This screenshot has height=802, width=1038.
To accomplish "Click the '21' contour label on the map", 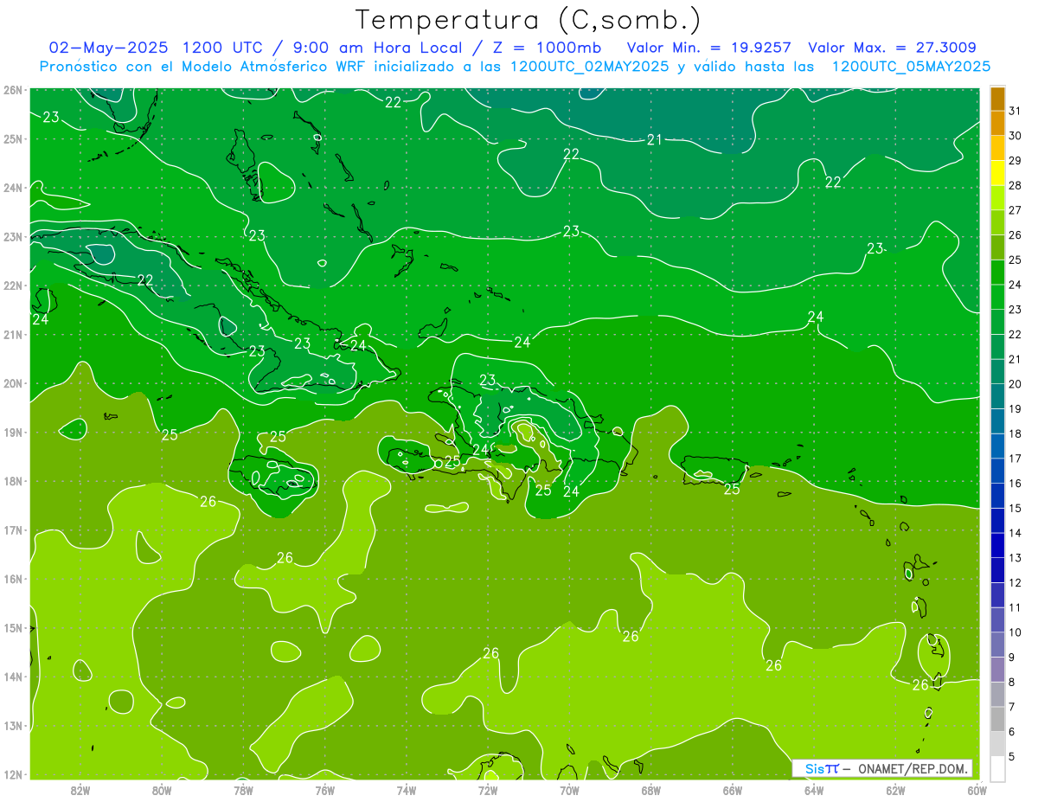I will coord(655,139).
